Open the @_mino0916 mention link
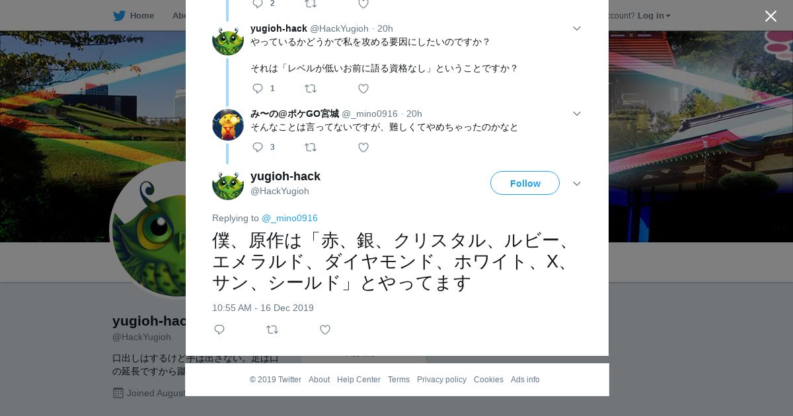Image resolution: width=793 pixels, height=416 pixels. pos(289,218)
